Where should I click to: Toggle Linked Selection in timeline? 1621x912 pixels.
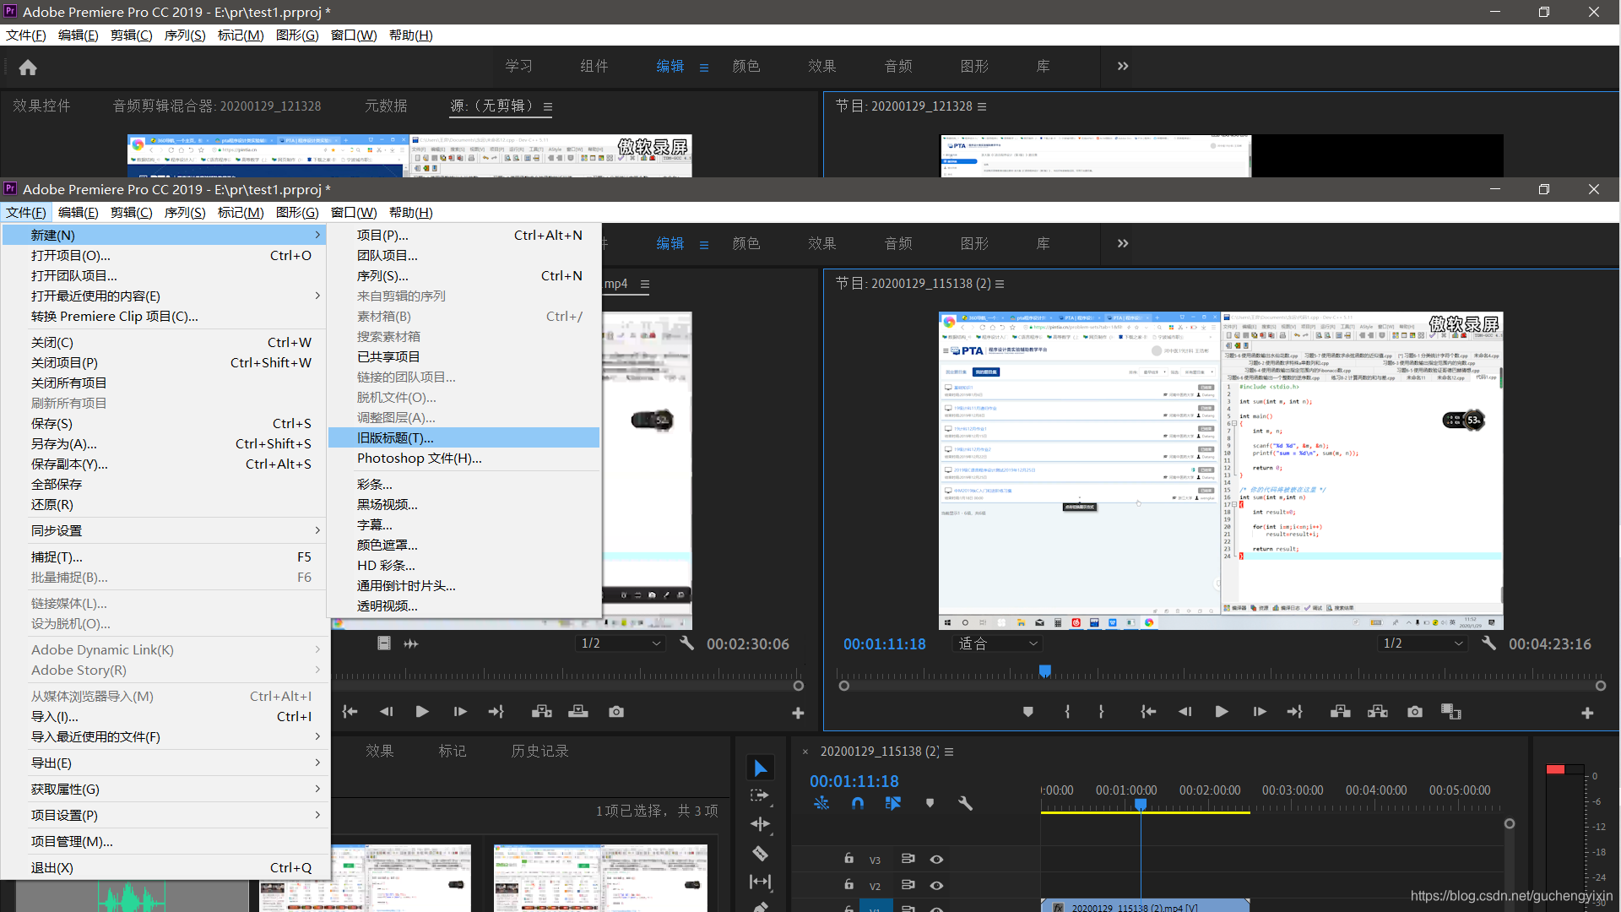pos(893,803)
